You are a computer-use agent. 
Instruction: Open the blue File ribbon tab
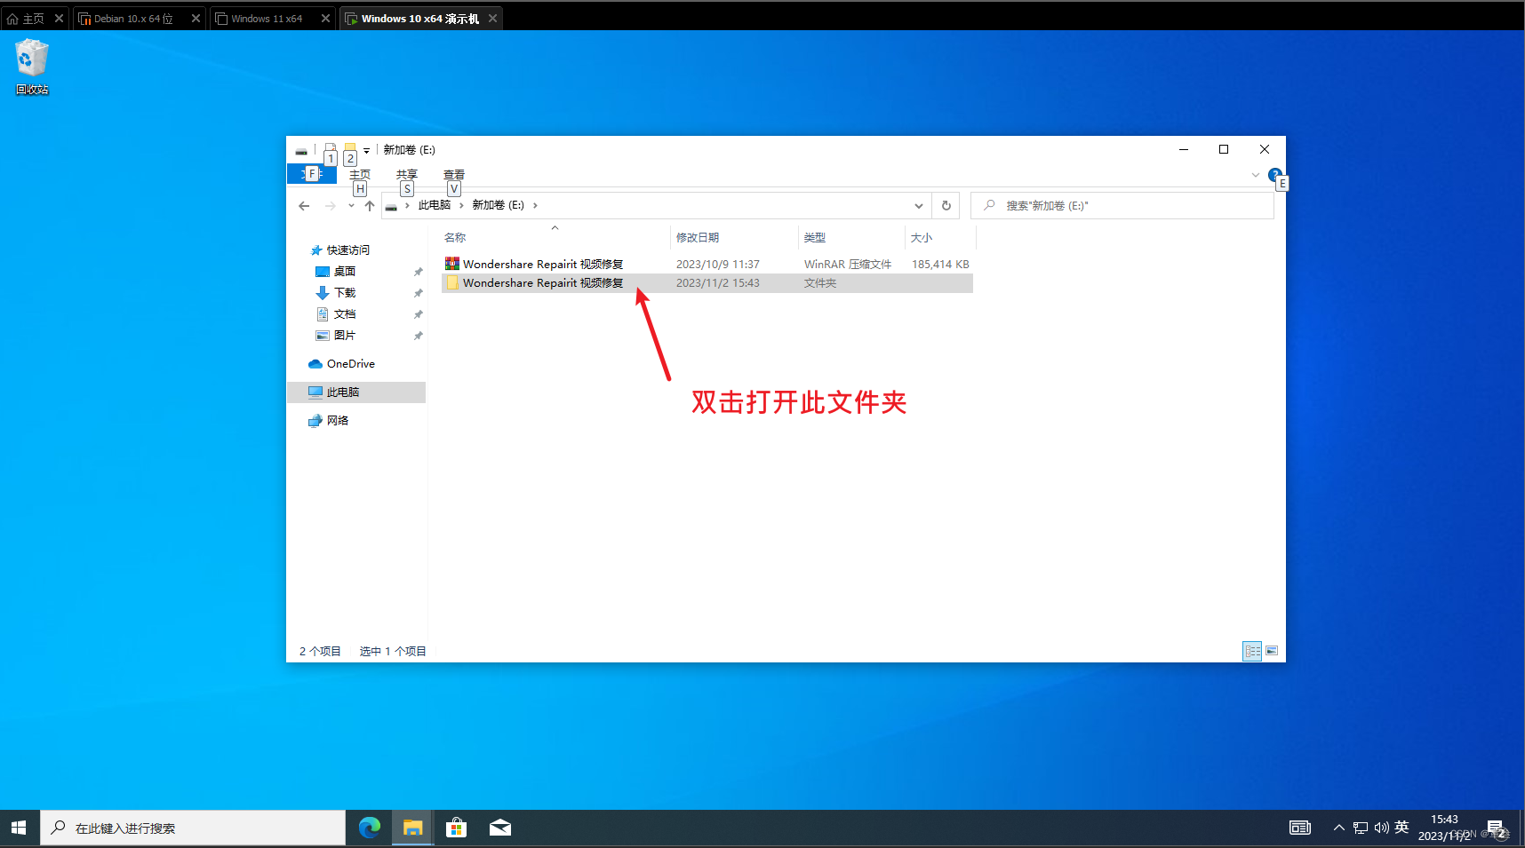coord(312,174)
